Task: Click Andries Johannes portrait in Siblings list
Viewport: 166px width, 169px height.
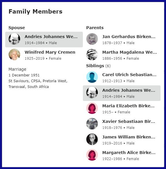Action: pyautogui.click(x=92, y=93)
